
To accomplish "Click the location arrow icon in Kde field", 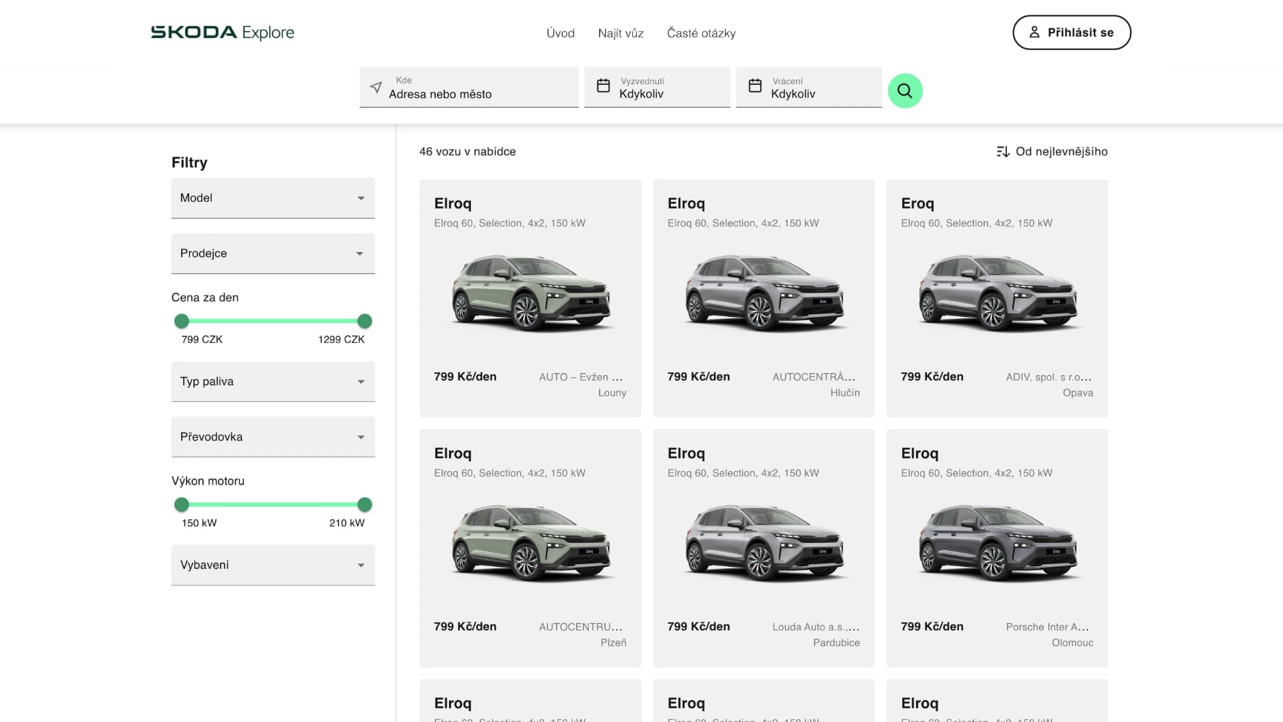I will point(375,88).
